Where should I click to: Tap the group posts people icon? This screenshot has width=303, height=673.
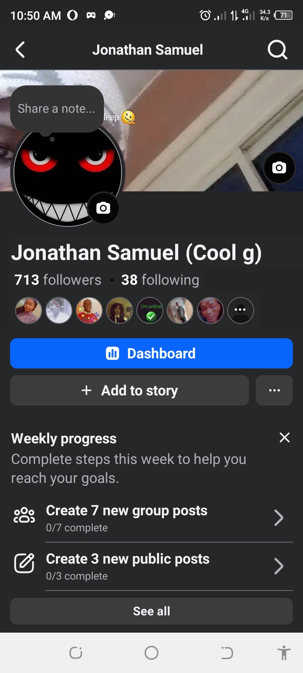click(24, 515)
